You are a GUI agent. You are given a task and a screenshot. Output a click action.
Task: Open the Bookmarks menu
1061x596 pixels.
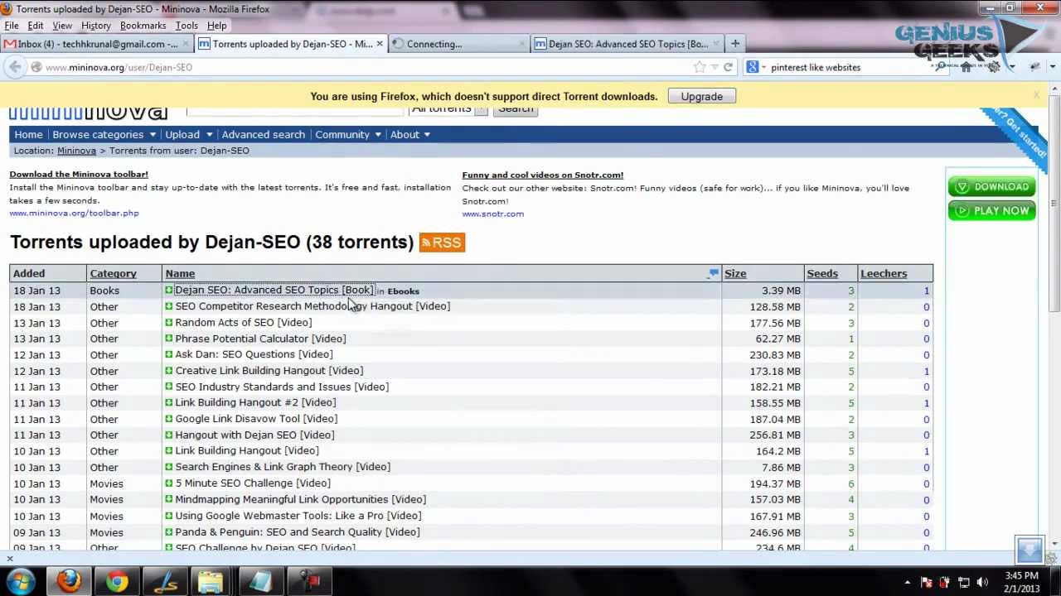[x=143, y=26]
